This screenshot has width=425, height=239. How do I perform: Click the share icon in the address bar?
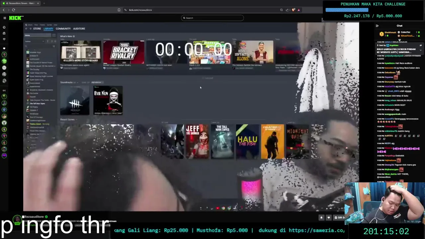pyautogui.click(x=287, y=10)
